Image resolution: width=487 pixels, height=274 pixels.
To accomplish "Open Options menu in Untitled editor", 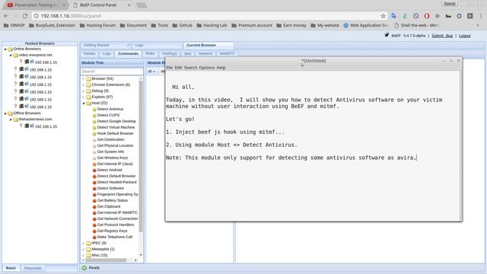I will (207, 68).
